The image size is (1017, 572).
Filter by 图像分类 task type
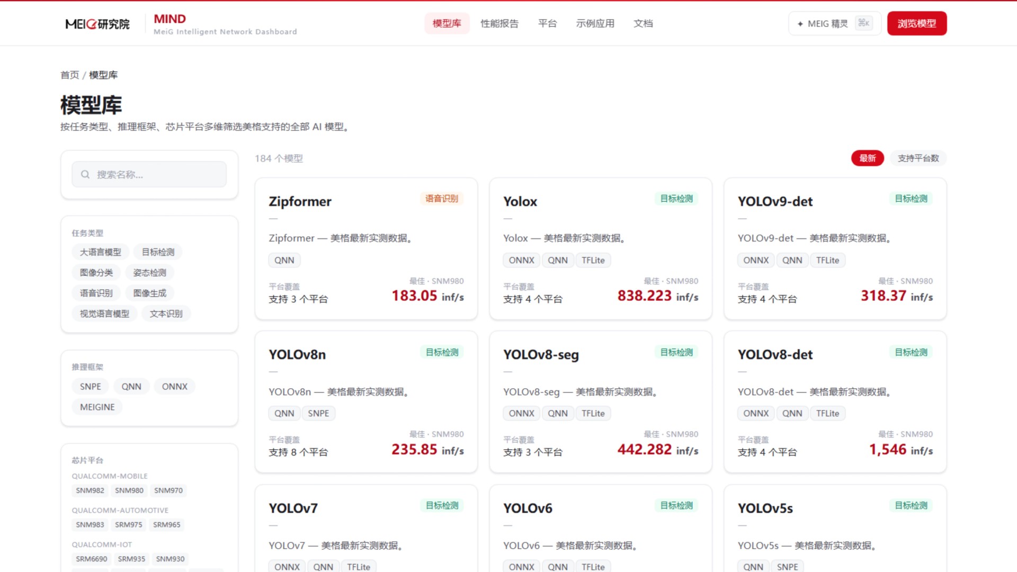click(x=96, y=273)
